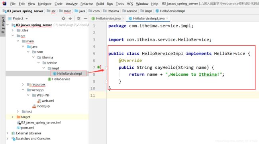Click the fold marker on line 9

coord(106,81)
